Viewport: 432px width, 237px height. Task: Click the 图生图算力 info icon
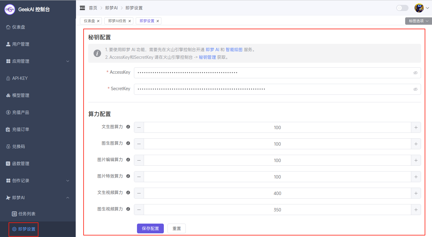128,143
